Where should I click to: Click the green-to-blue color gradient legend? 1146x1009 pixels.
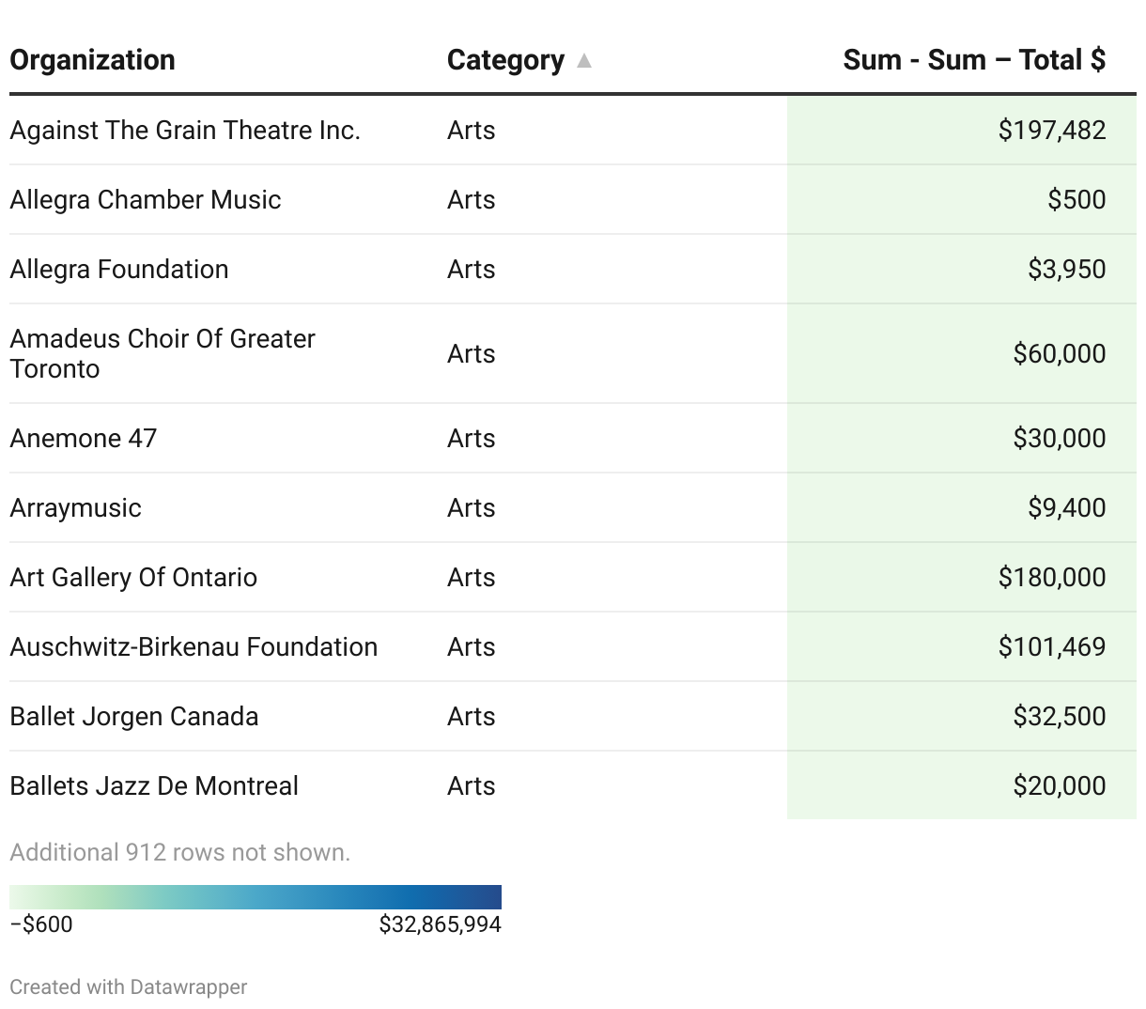(256, 896)
